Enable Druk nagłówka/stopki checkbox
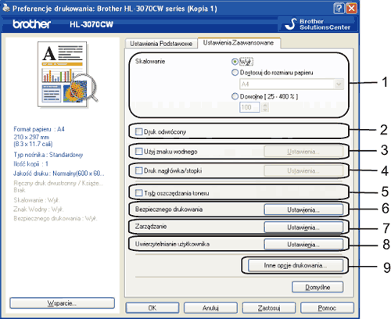 (138, 170)
